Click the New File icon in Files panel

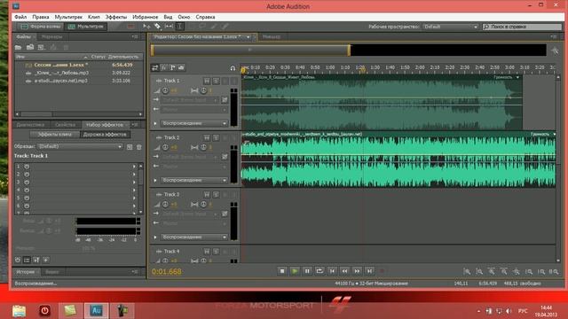[x=42, y=47]
